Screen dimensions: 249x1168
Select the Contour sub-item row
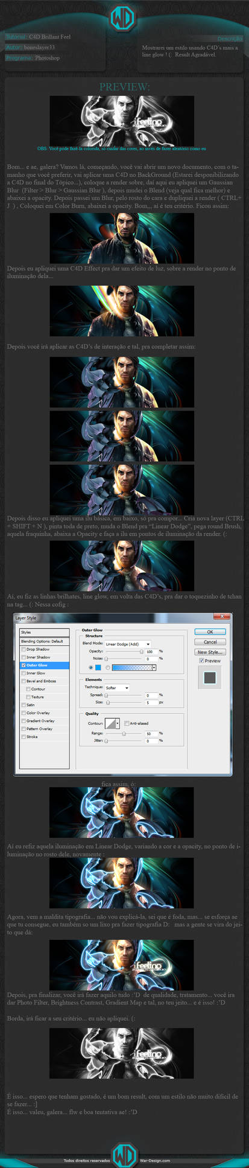(45, 689)
